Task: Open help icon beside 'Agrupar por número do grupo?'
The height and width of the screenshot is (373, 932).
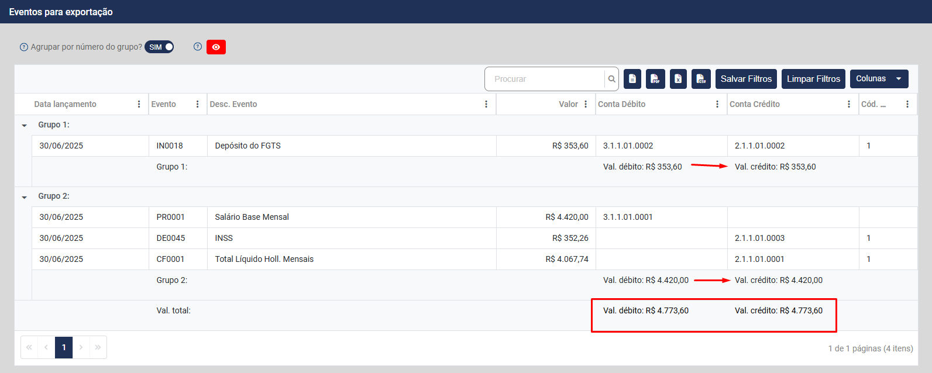Action: point(24,47)
